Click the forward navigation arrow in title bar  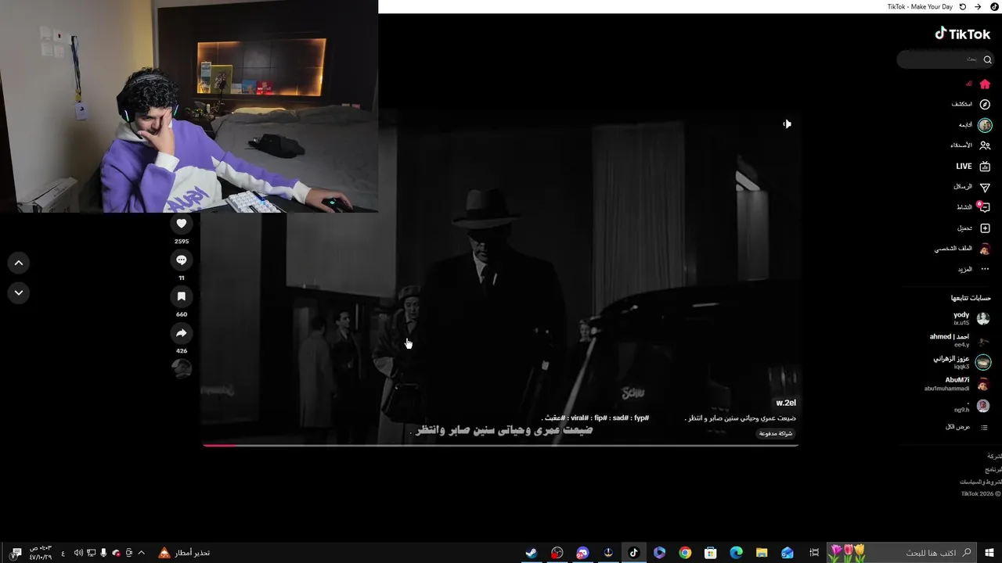(978, 6)
